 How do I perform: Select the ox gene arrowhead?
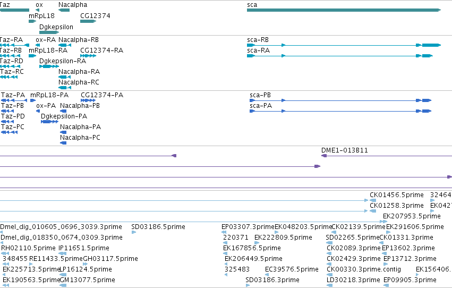[38, 10]
